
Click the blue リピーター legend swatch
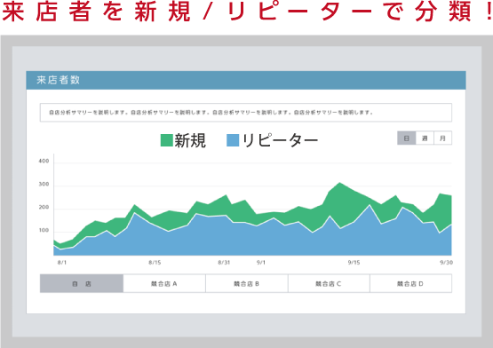[x=233, y=140]
